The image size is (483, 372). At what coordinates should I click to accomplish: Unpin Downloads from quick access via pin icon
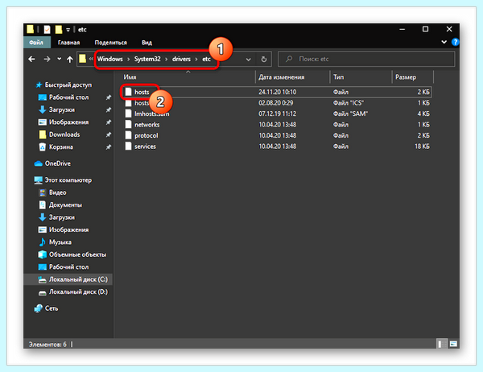[109, 134]
